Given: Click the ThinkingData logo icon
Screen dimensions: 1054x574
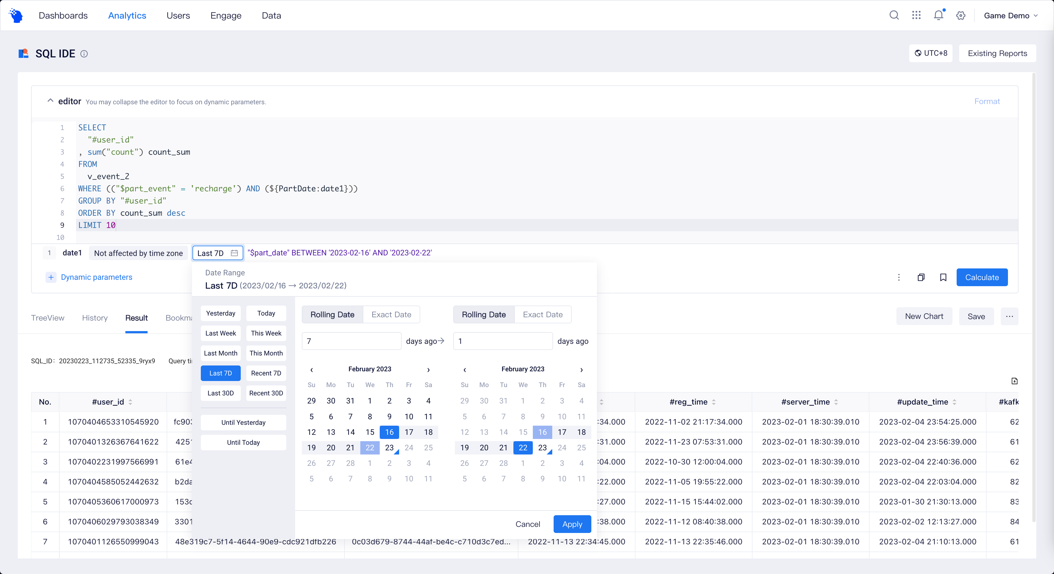Looking at the screenshot, I should [16, 16].
